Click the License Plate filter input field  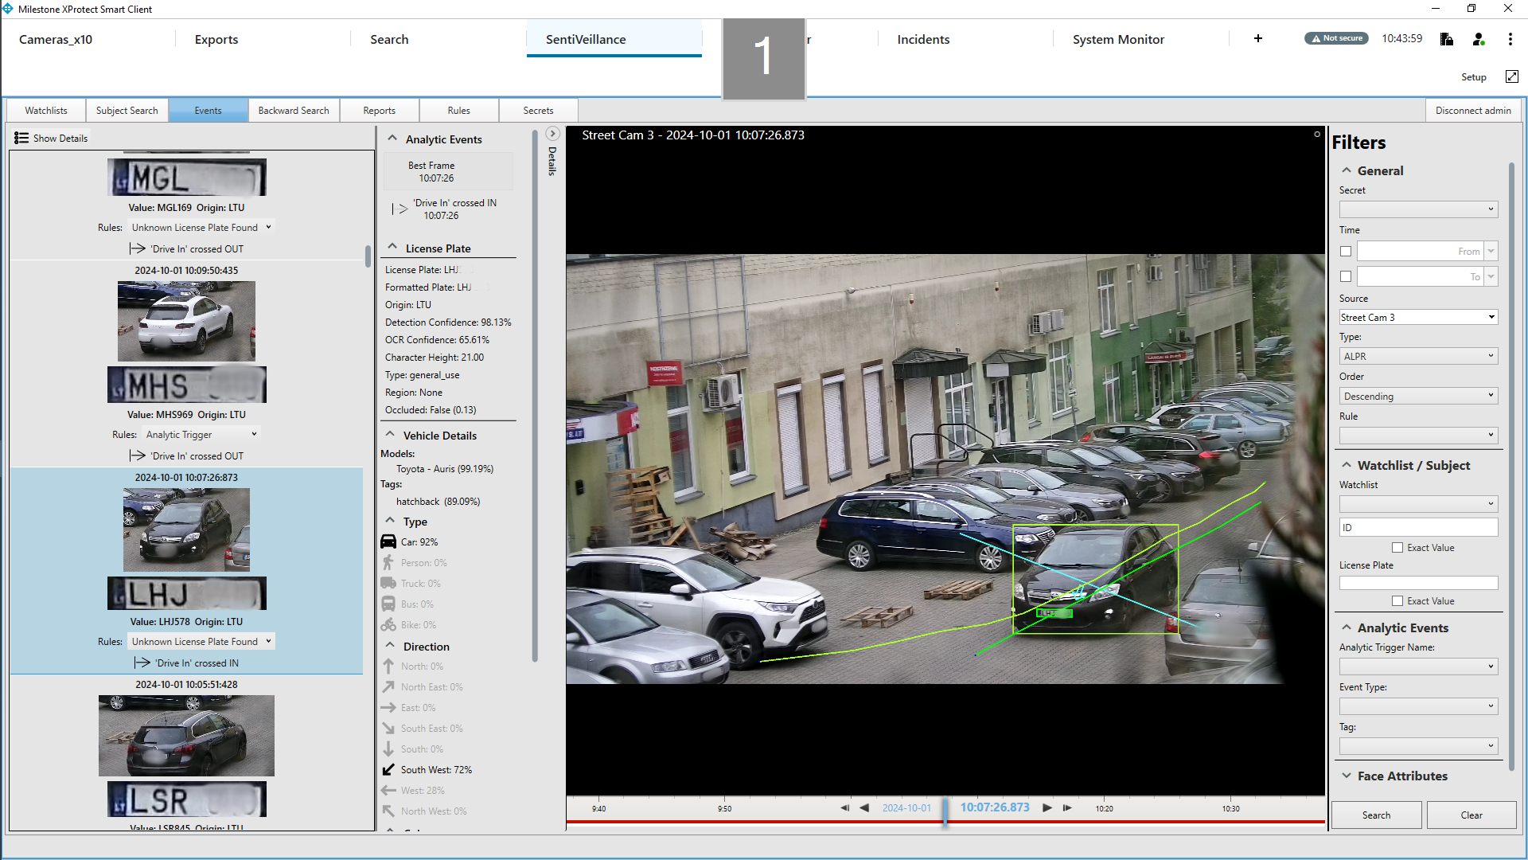point(1418,583)
